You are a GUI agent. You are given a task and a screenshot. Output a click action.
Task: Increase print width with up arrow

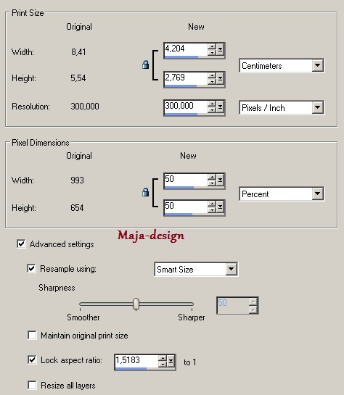click(212, 46)
